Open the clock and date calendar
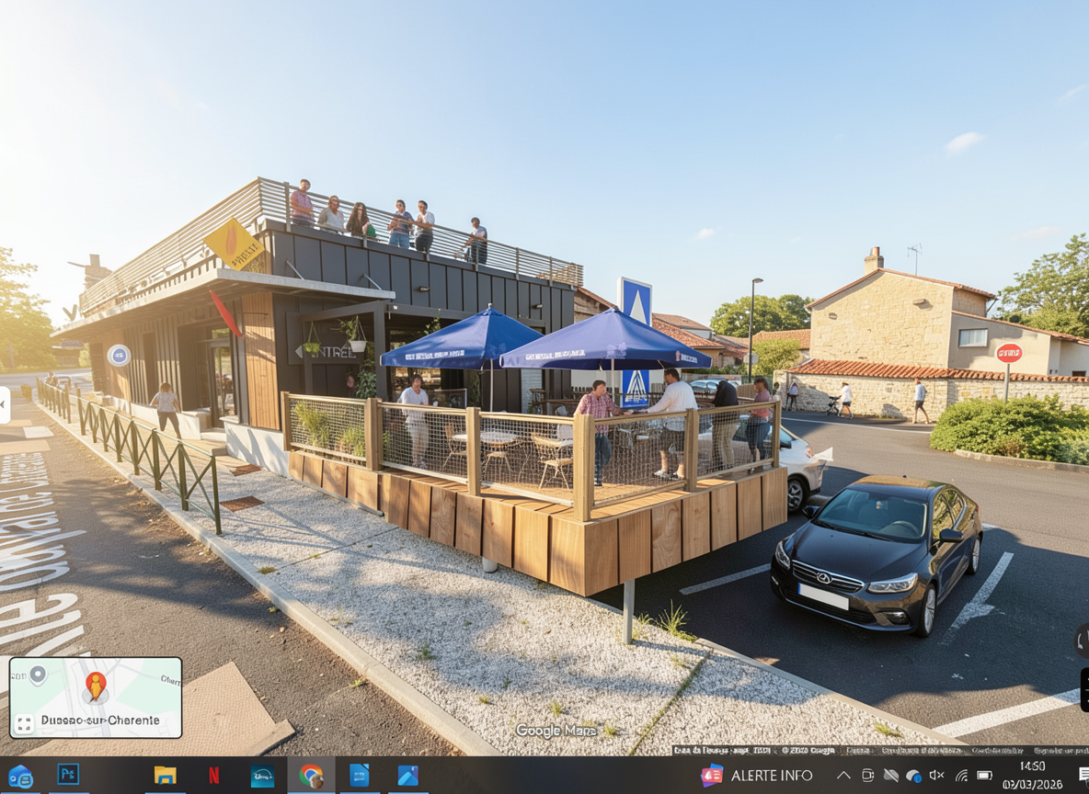Image resolution: width=1089 pixels, height=794 pixels. coord(1034,775)
